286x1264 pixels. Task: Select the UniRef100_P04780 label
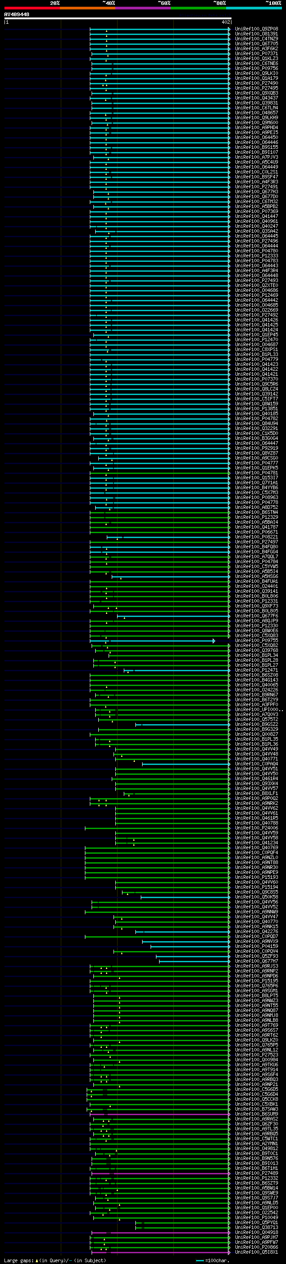click(x=257, y=251)
